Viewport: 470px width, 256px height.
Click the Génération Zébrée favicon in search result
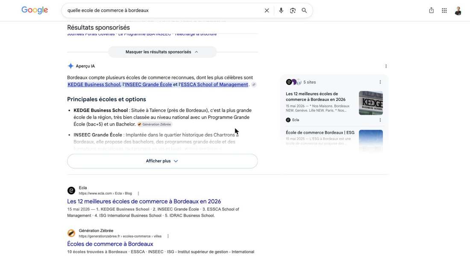(71, 233)
